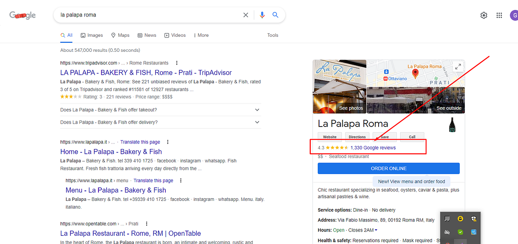The width and height of the screenshot is (518, 244).
Task: Click the Website button in knowledge panel
Action: coord(330,136)
